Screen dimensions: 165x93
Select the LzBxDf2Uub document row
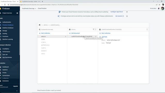82,36
